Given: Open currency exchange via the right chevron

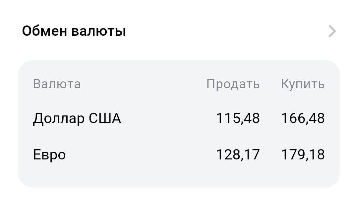Looking at the screenshot, I should point(332,31).
